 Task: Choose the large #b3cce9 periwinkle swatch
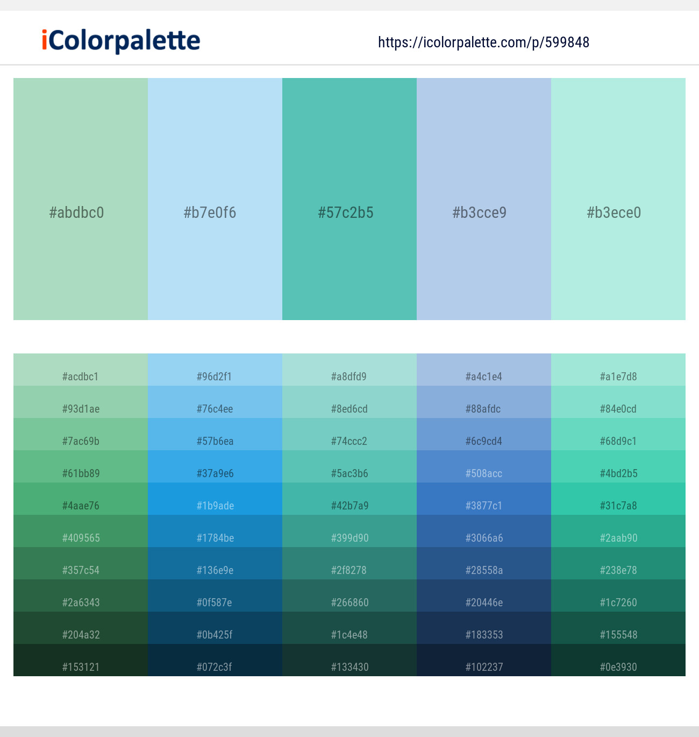[x=484, y=199]
